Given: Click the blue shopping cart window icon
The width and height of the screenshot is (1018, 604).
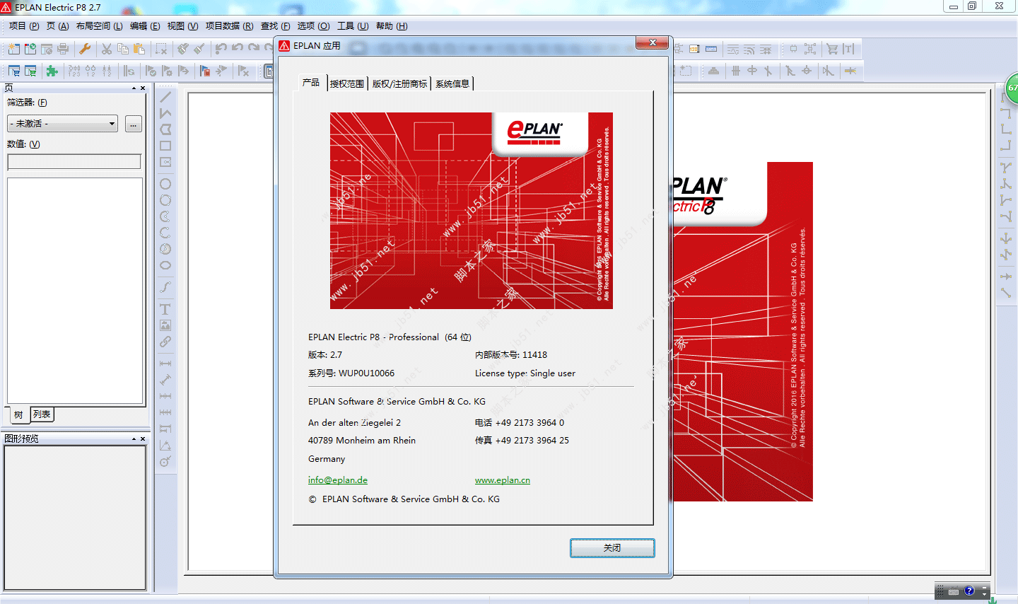Looking at the screenshot, I should 13,71.
